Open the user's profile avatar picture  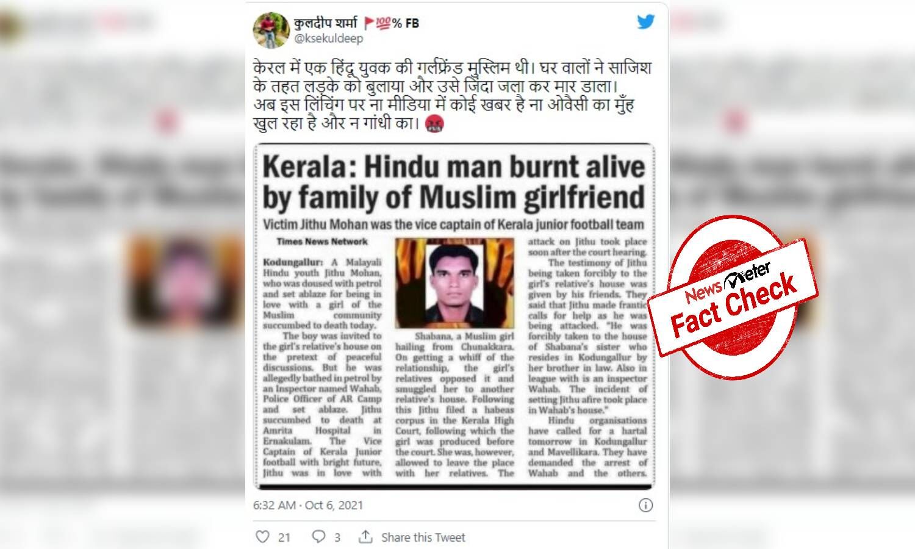(x=271, y=30)
